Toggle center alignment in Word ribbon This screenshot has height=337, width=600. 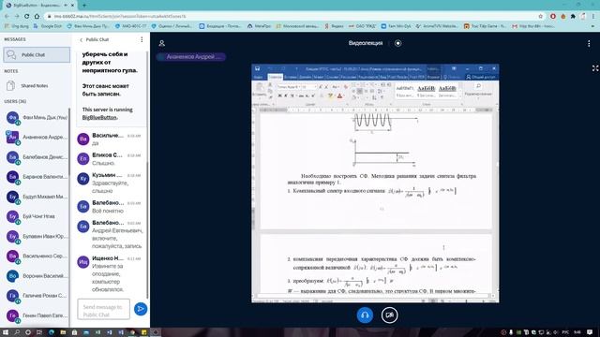point(360,92)
